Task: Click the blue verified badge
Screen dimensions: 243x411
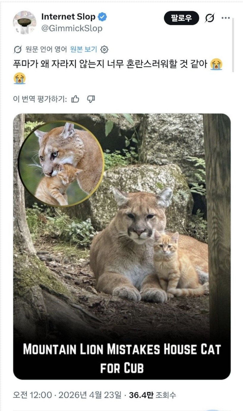Action: [x=103, y=17]
